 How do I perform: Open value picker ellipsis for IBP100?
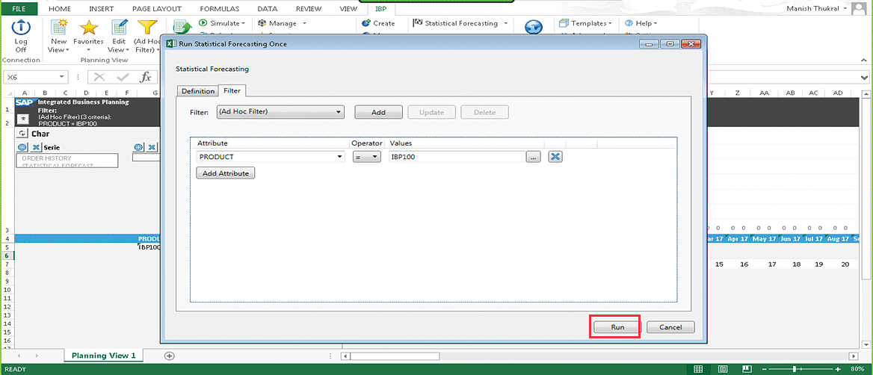tap(534, 158)
